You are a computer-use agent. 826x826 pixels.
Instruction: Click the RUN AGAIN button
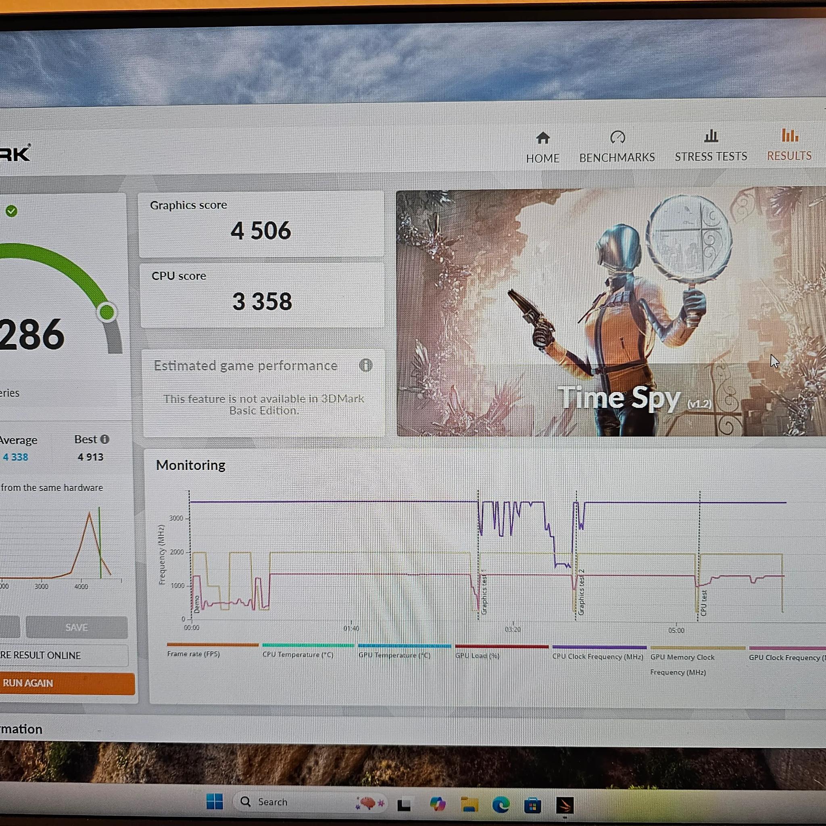pyautogui.click(x=67, y=683)
